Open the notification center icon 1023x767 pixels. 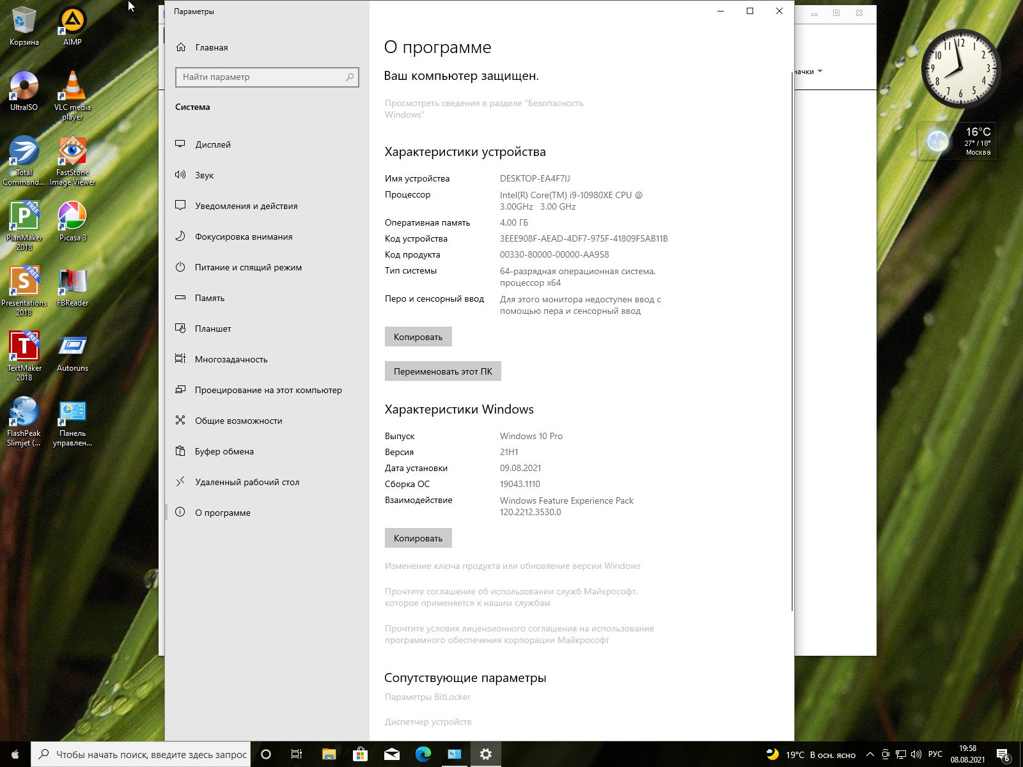pos(1003,755)
